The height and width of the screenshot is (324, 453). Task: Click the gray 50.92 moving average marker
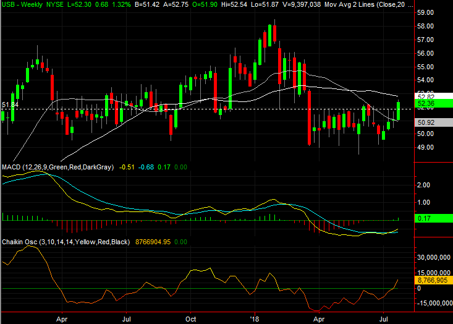point(433,122)
